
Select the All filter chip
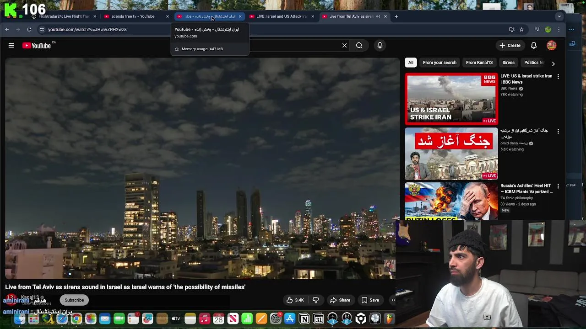411,63
